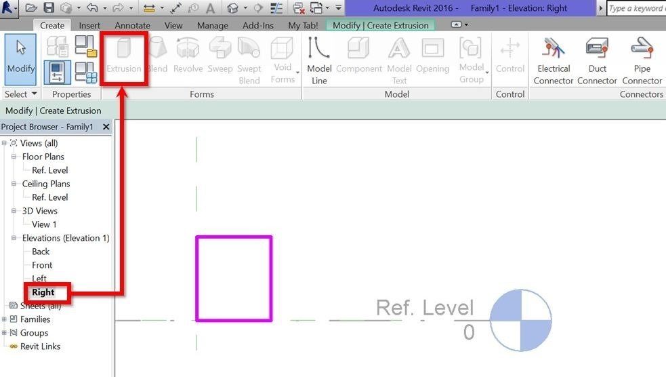Collapse the Floor Plans node
Image resolution: width=666 pixels, height=377 pixels.
pyautogui.click(x=14, y=157)
